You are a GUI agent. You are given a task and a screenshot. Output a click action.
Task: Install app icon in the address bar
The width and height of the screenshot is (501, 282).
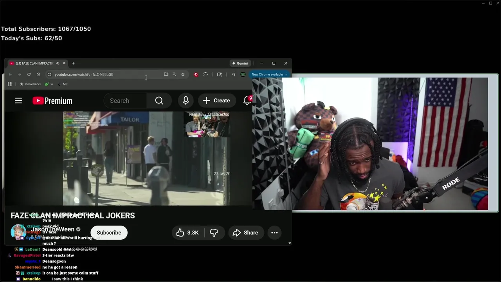(166, 74)
